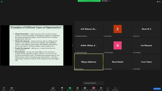
Task: Click the shared slide title 'Examples of Different Types of Opportunities'
Action: click(36, 27)
